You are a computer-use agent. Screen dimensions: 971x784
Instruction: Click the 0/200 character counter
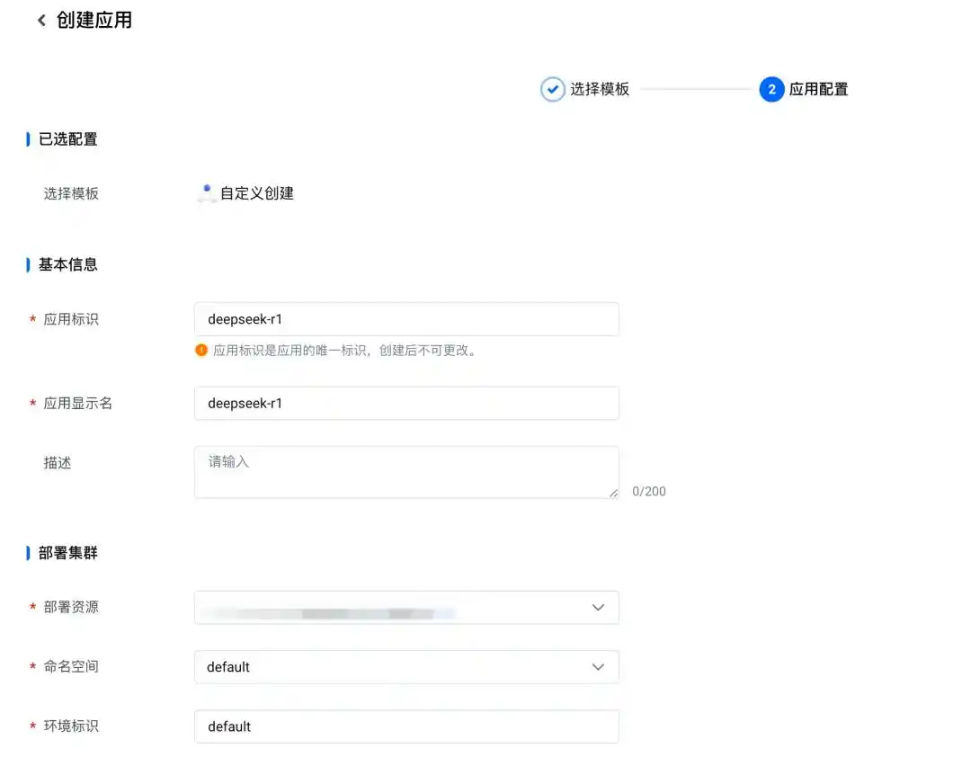648,491
